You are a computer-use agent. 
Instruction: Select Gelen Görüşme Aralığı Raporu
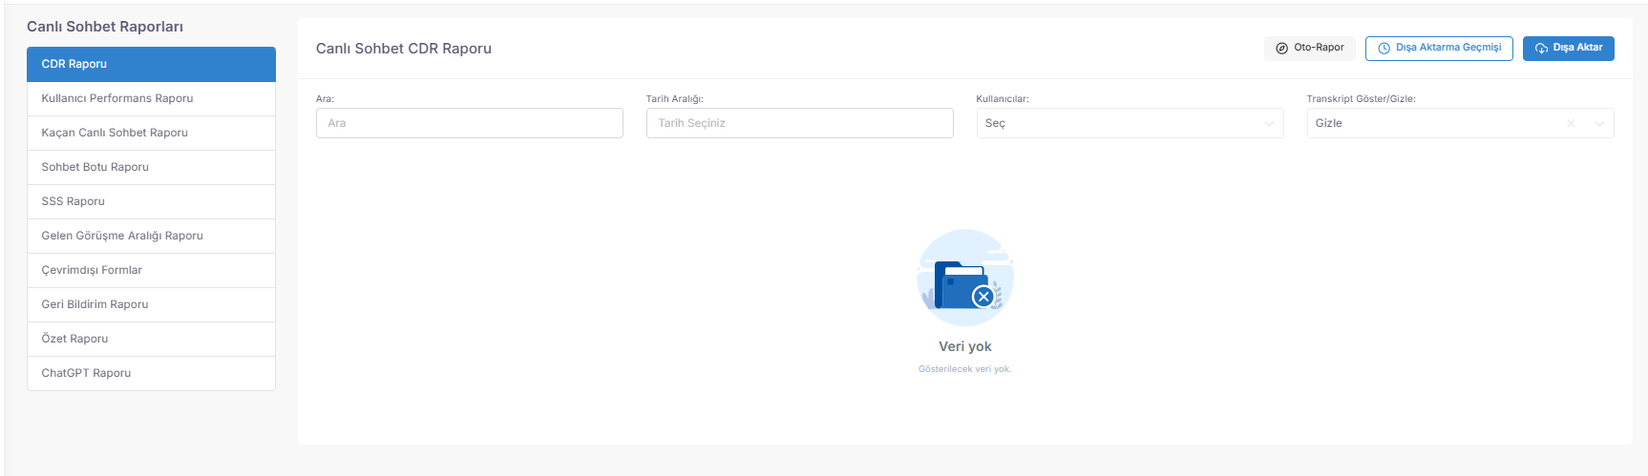[x=151, y=236]
